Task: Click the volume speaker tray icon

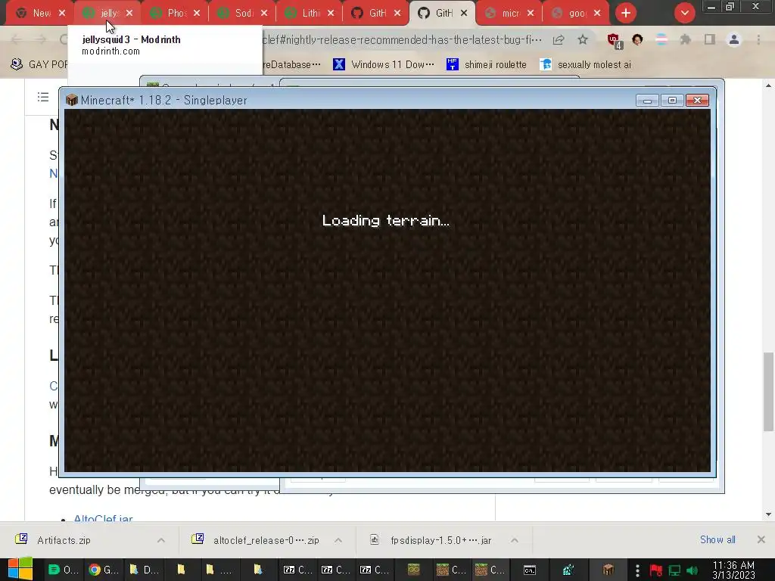Action: coord(692,570)
